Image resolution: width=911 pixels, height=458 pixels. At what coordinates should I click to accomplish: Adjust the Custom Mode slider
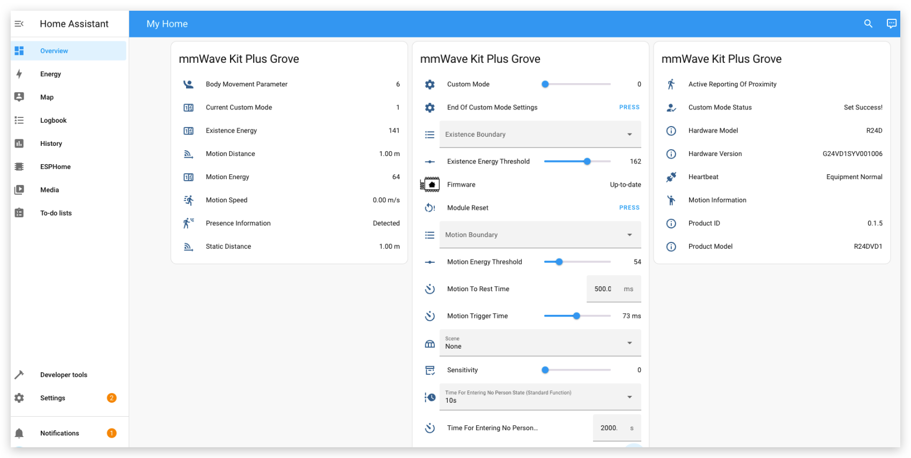[x=577, y=84]
